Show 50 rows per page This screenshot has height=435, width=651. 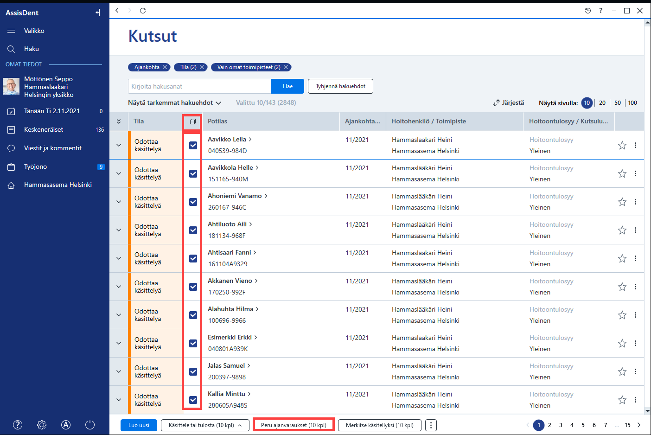(618, 103)
